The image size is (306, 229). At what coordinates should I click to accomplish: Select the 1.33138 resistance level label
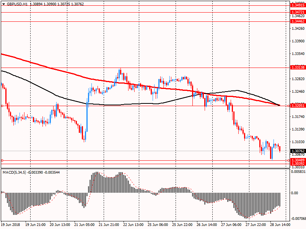[298, 68]
